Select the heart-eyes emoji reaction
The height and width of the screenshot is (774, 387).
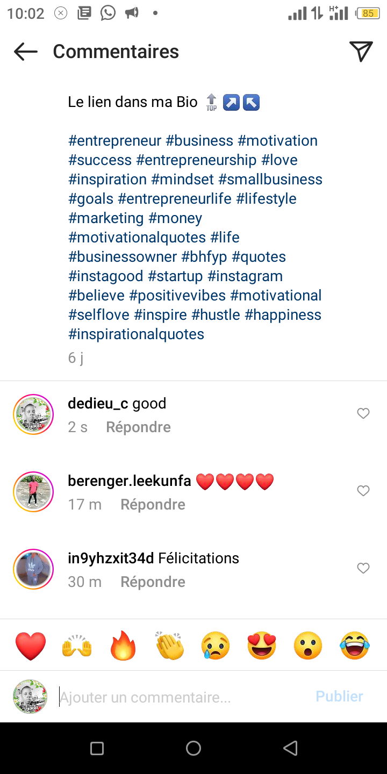(262, 646)
